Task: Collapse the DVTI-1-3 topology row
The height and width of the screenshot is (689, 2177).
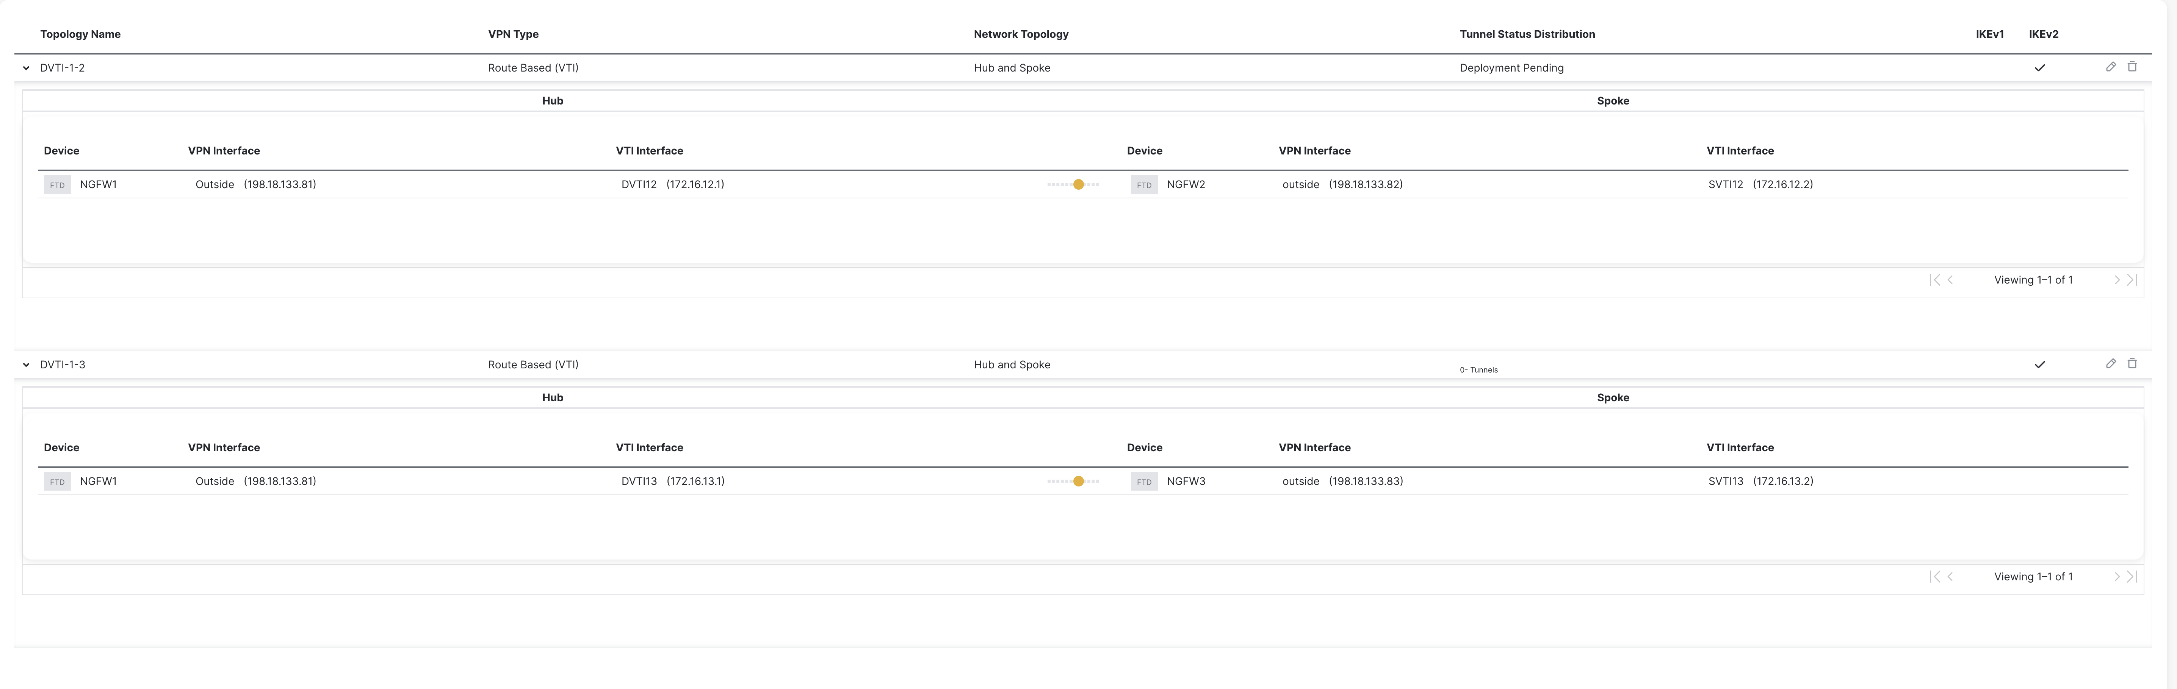Action: (26, 365)
